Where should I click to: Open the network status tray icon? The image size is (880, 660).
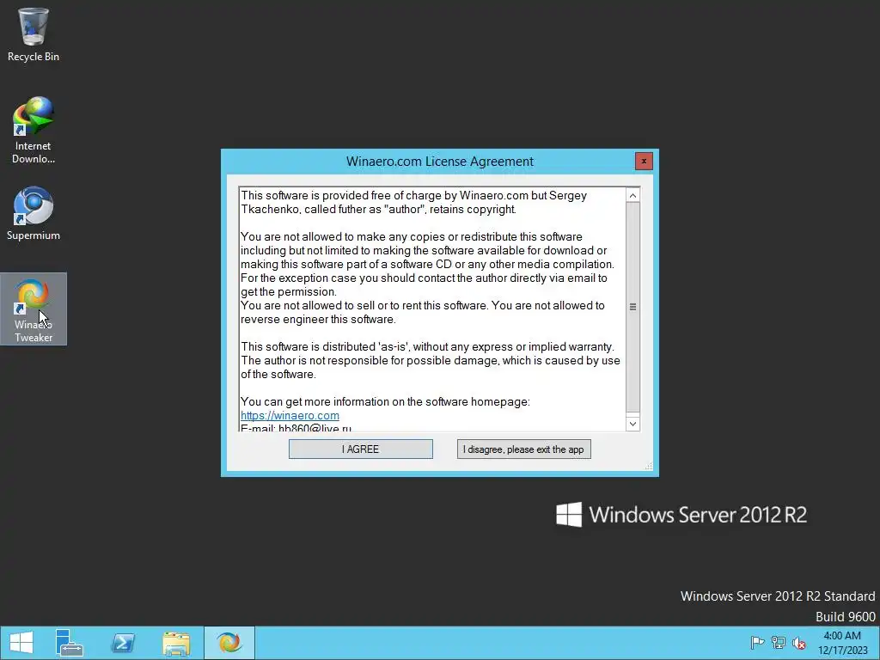(779, 643)
